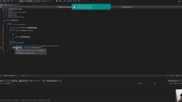Toggle the 0 of 2 Messages filter

coord(35,81)
